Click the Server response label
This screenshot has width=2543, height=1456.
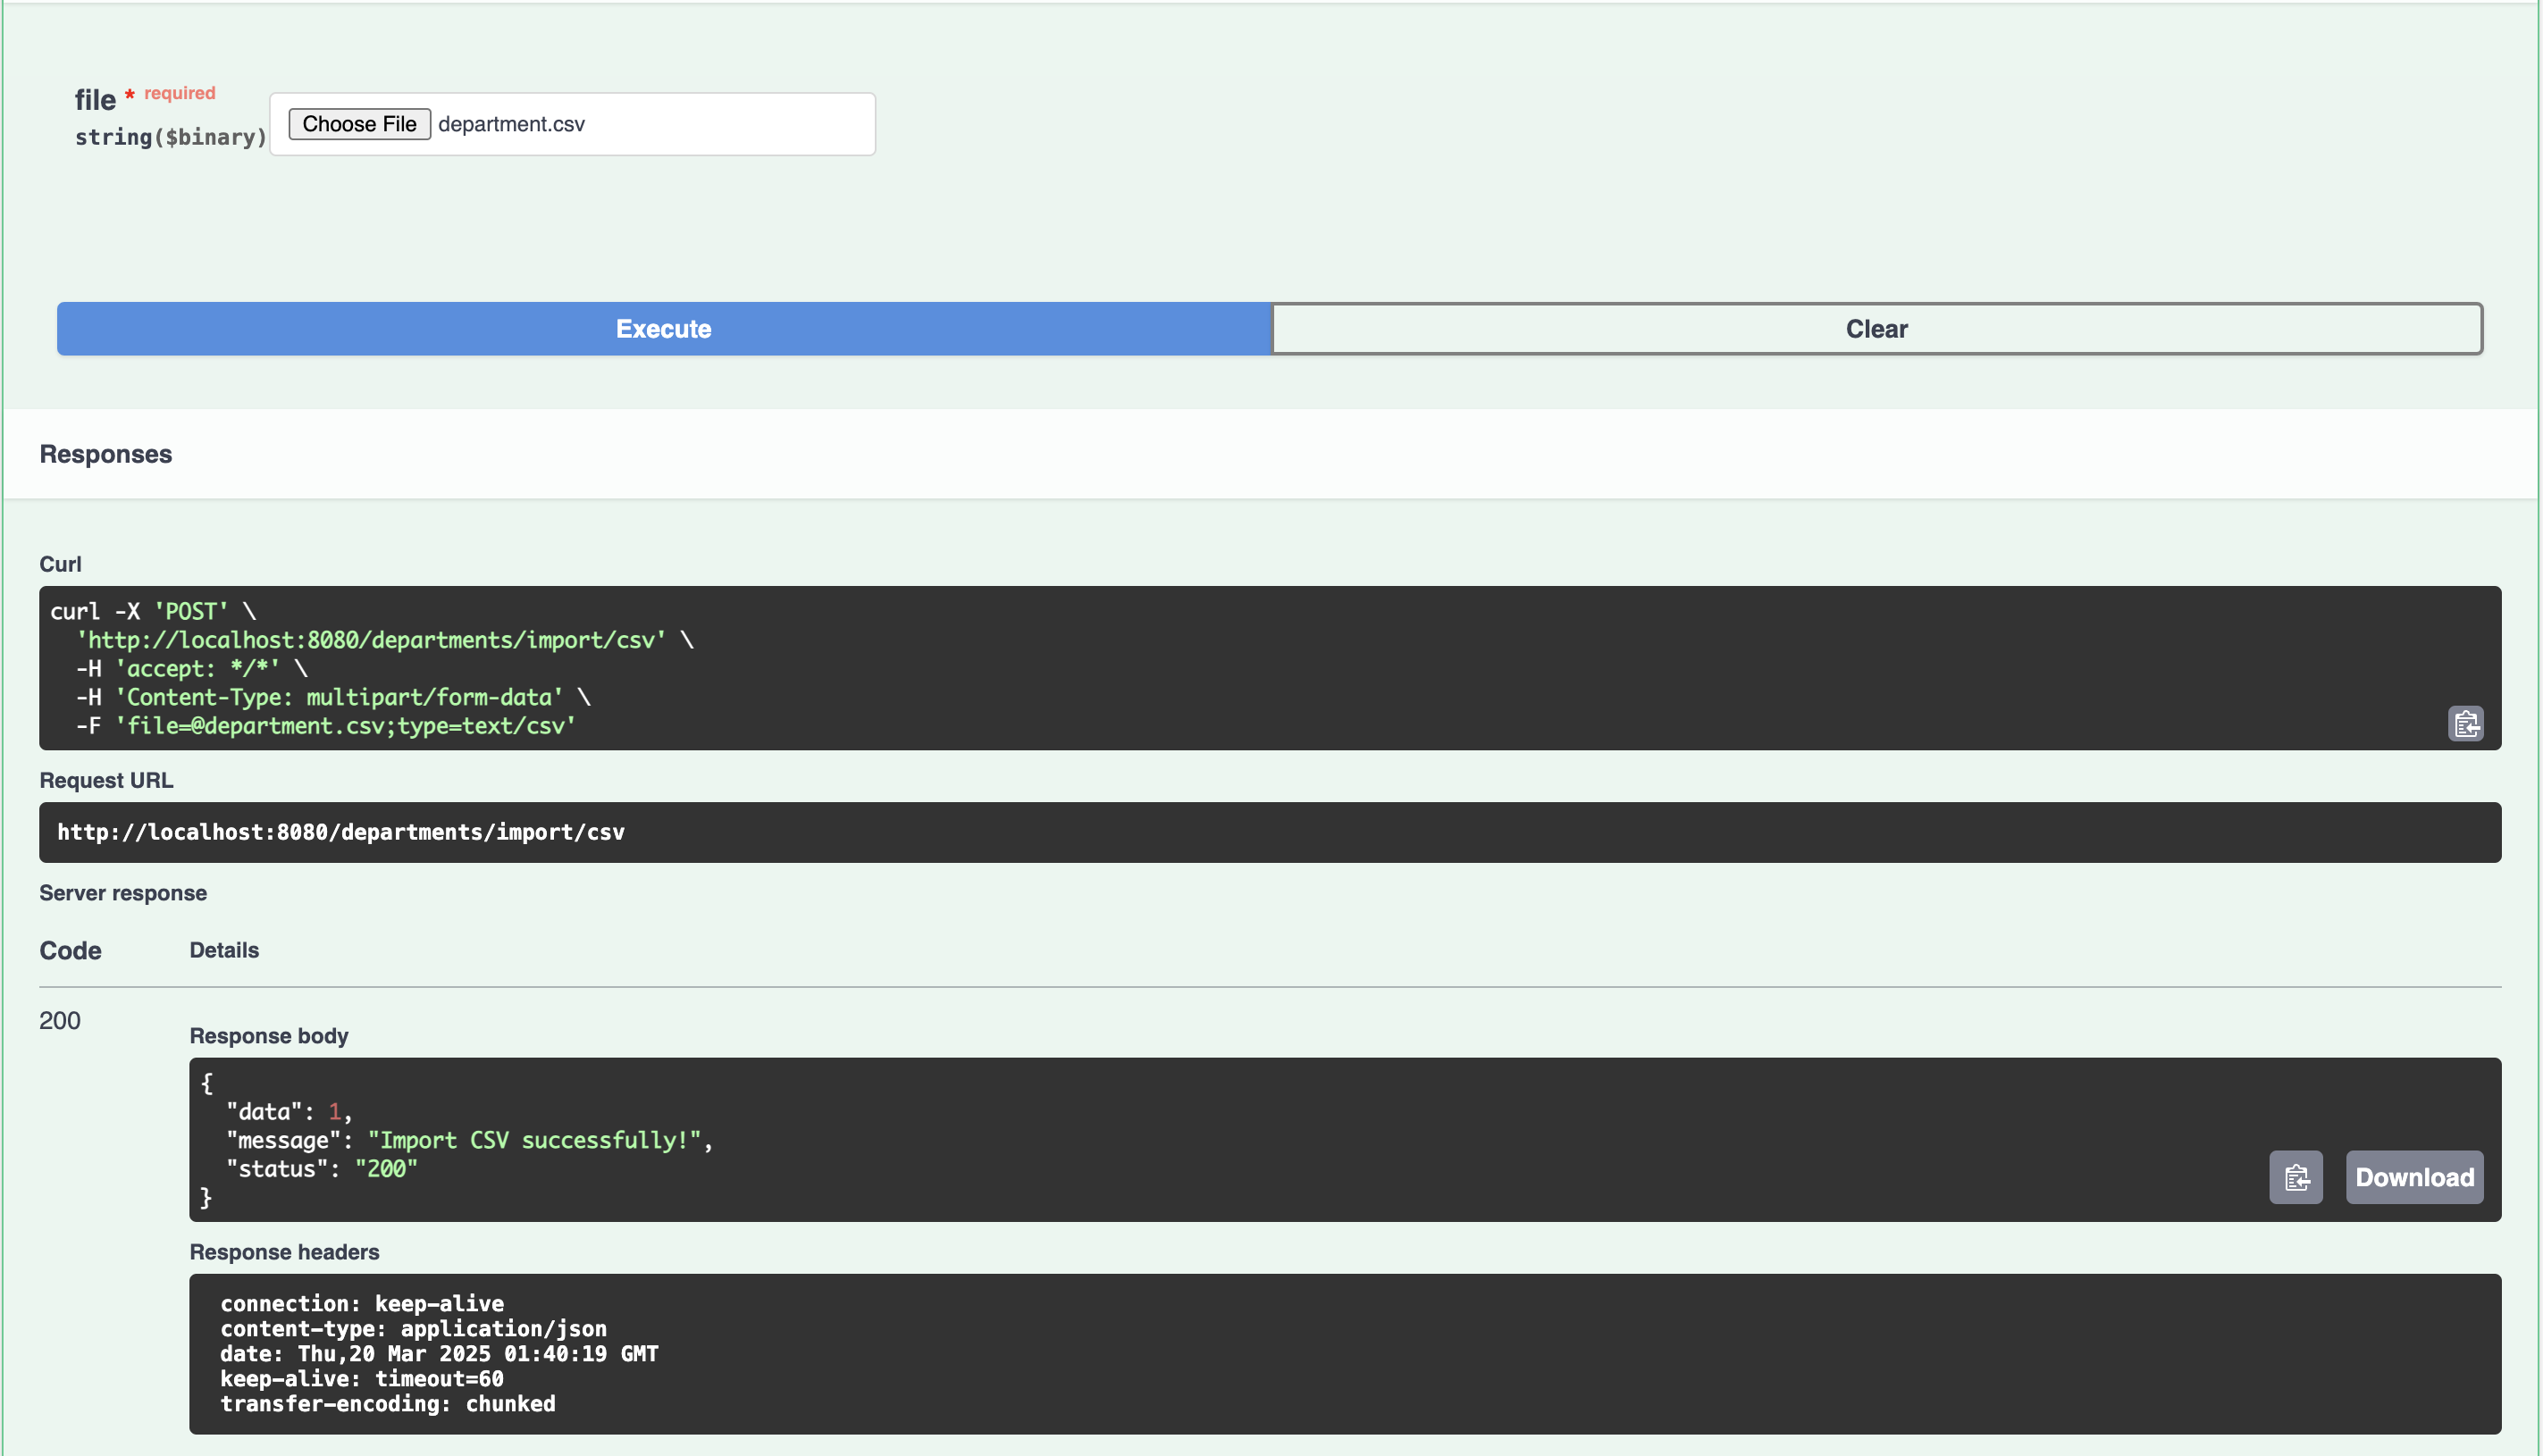click(x=123, y=893)
